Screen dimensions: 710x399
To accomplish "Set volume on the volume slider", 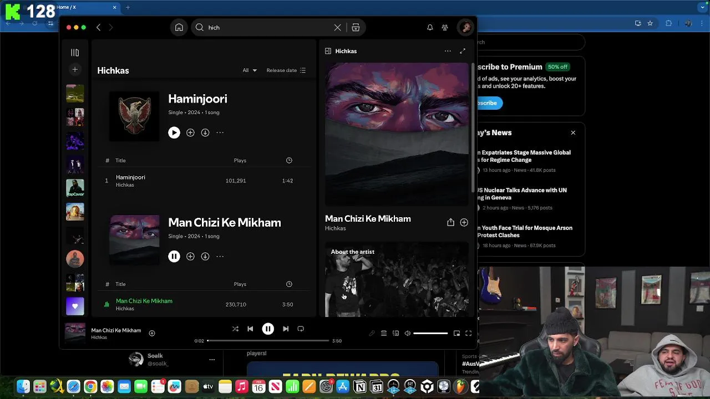I will tap(430, 333).
